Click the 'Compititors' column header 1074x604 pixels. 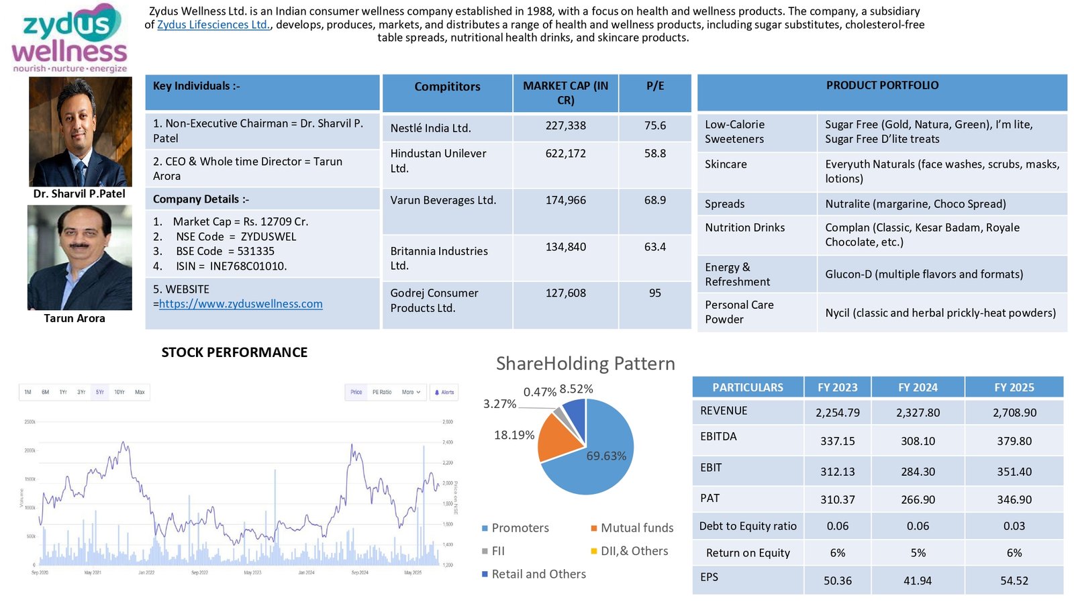[447, 93]
